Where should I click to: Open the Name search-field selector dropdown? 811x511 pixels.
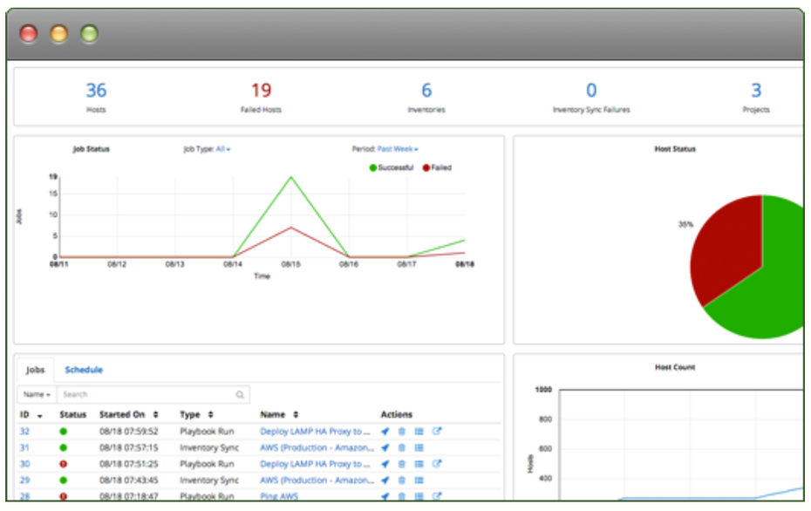[x=37, y=395]
